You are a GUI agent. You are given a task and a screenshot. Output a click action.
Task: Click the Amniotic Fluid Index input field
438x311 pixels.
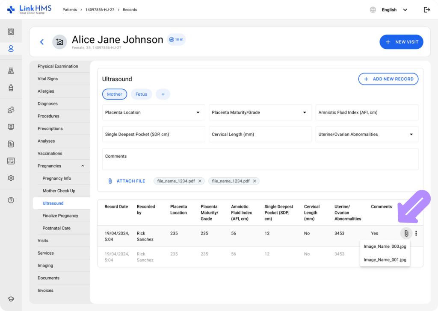tap(367, 112)
